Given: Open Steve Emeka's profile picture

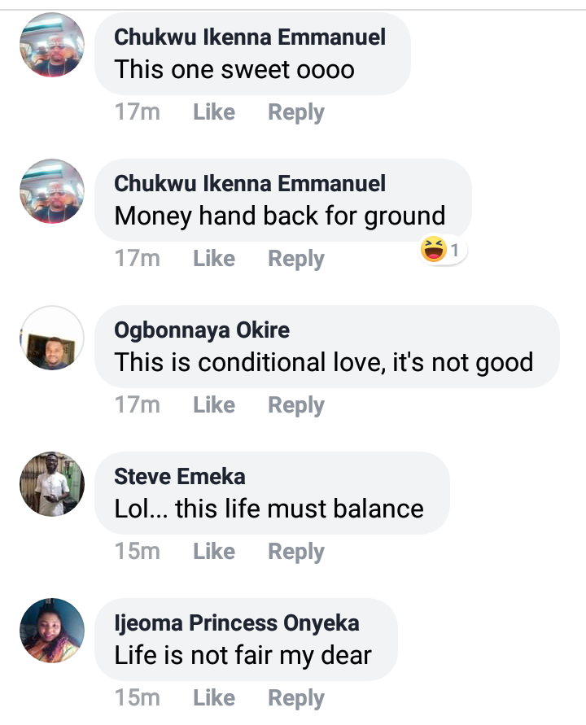Looking at the screenshot, I should 51,484.
